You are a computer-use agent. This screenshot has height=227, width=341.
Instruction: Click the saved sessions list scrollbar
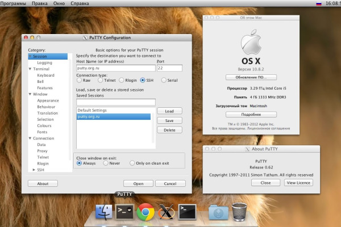[153, 128]
